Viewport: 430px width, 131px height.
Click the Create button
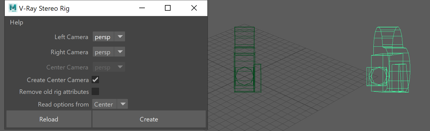coord(149,119)
